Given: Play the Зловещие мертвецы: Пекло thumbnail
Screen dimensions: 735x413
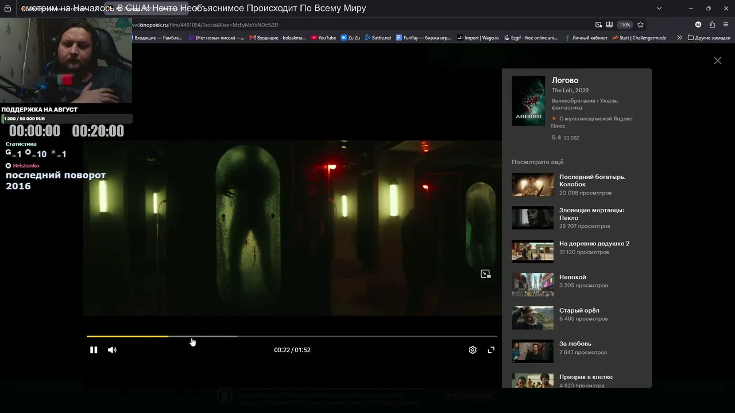Looking at the screenshot, I should coord(532,218).
